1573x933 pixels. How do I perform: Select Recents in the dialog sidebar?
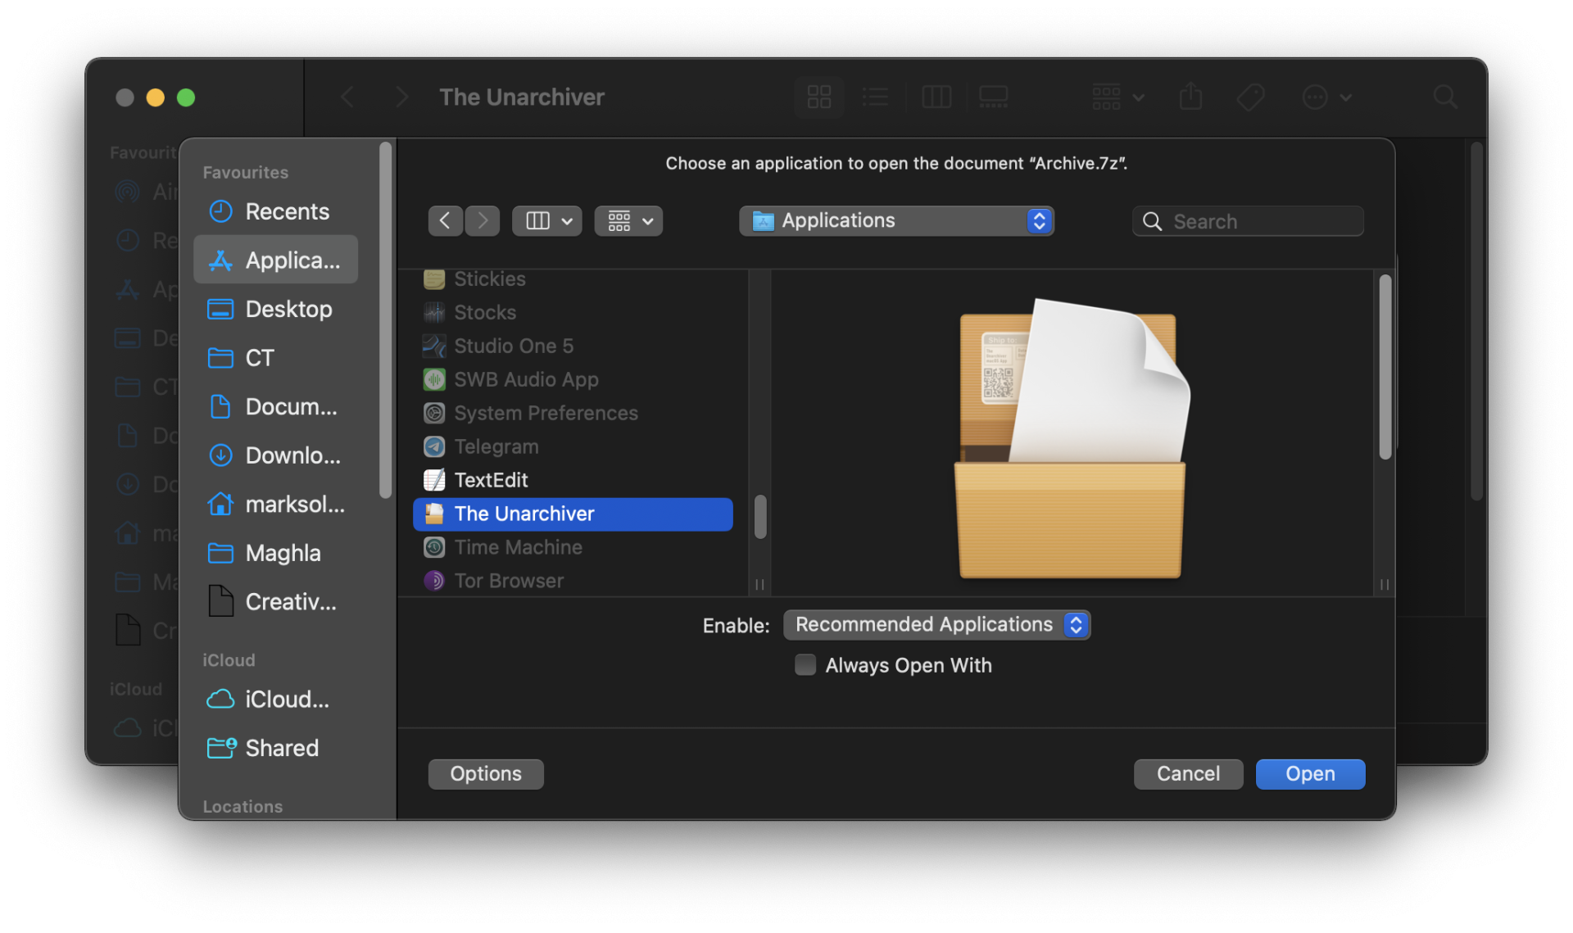pos(276,211)
